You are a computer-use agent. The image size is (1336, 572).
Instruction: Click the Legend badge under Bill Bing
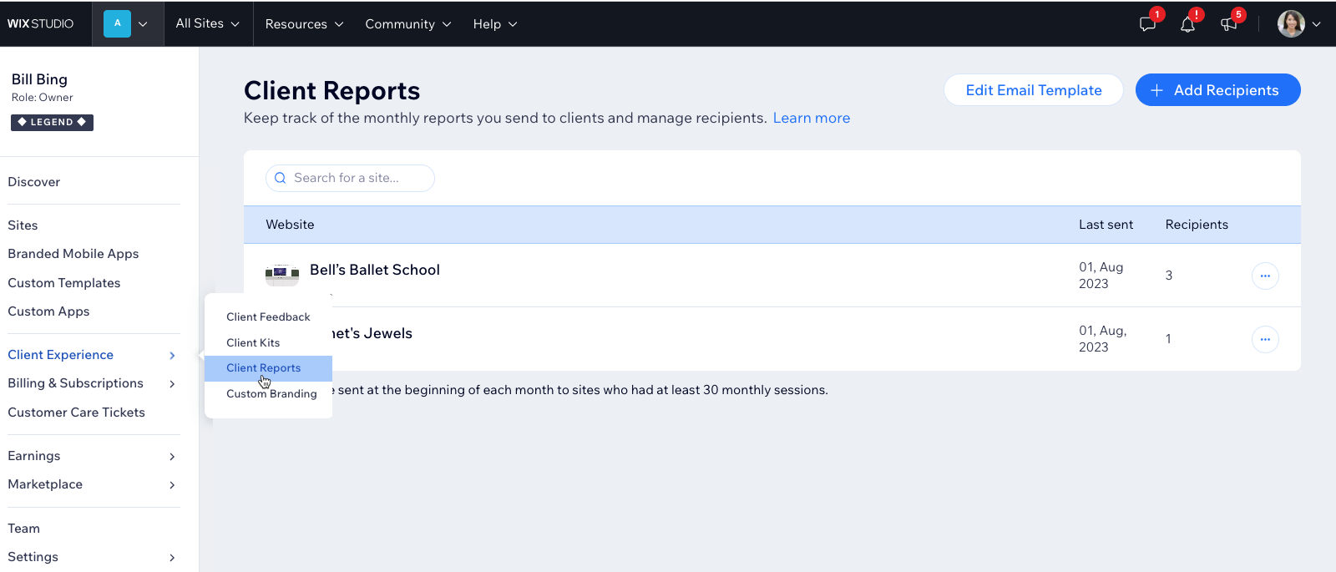click(52, 122)
